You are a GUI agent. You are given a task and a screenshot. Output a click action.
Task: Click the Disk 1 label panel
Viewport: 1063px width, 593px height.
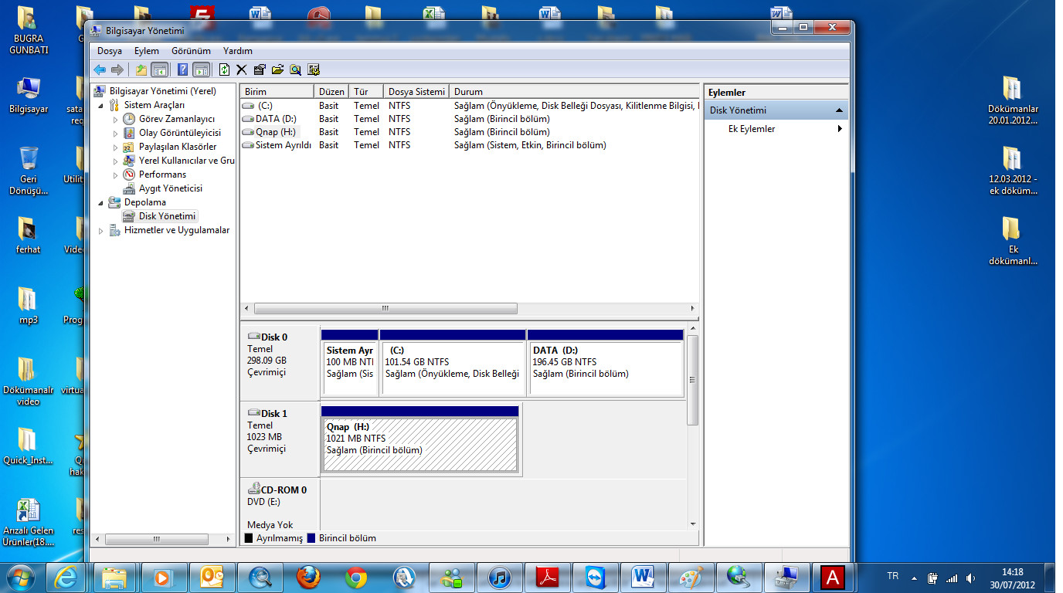click(280, 439)
